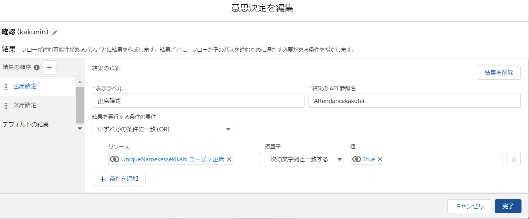Screen dimensions: 529x219
Task: Open the 結果を実行する条件の要件 dropdown
Action: 163,129
